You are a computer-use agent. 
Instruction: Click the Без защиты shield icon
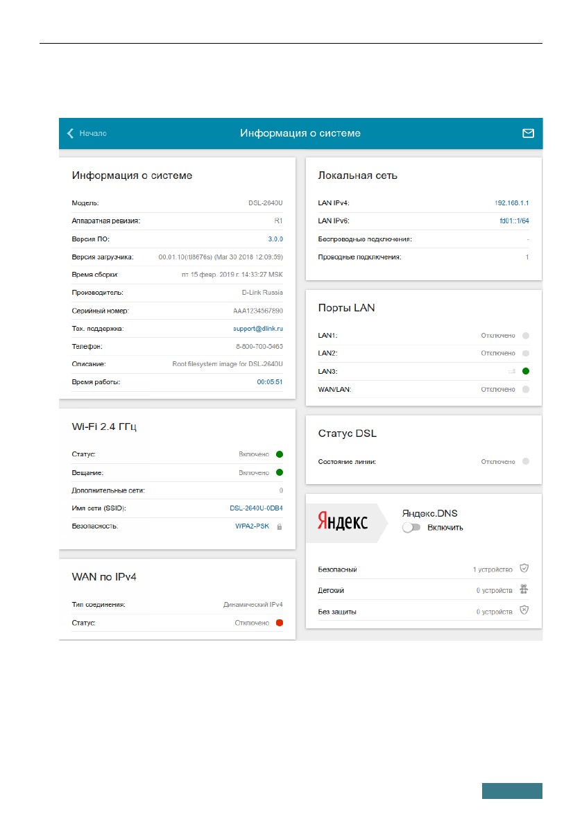pyautogui.click(x=524, y=610)
